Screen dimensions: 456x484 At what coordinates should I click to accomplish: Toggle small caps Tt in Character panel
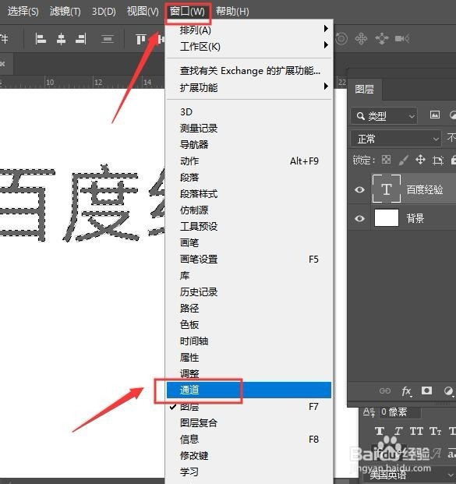435,431
